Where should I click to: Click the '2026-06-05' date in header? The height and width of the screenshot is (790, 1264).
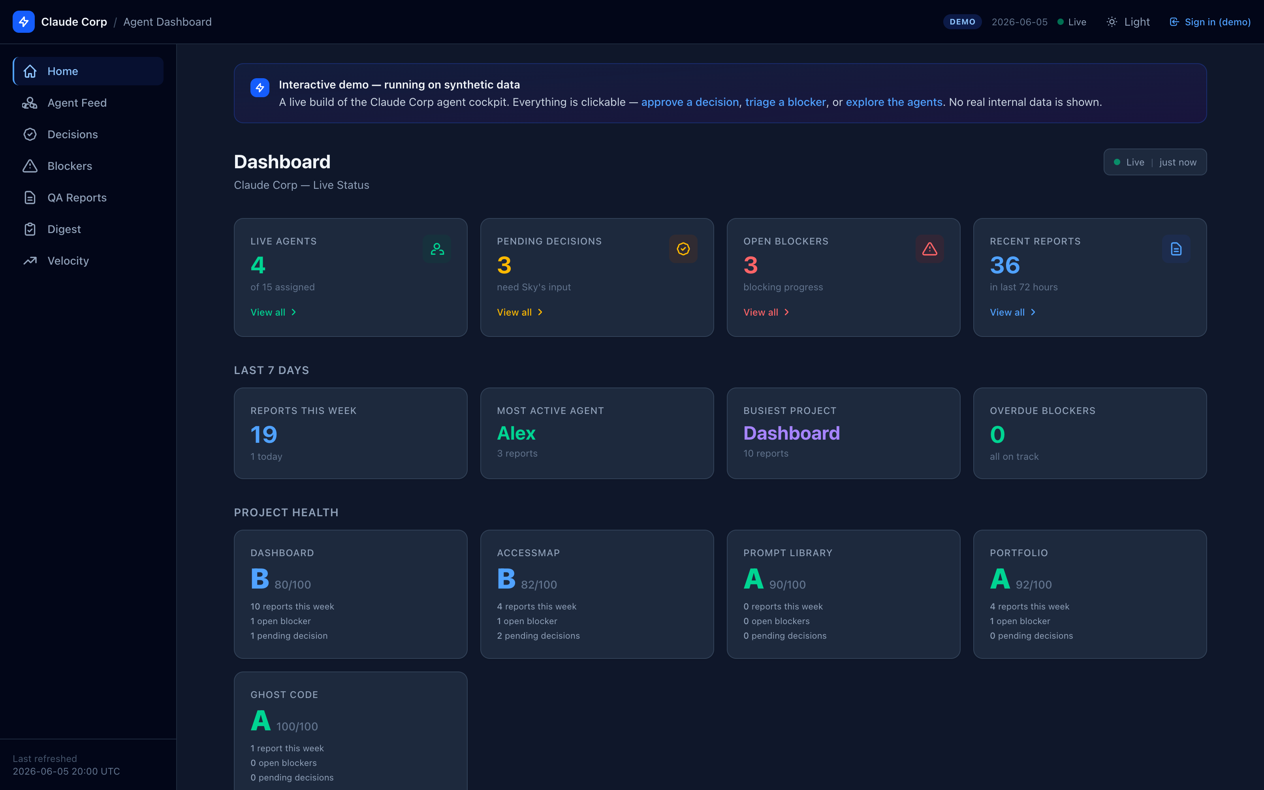pos(1019,22)
